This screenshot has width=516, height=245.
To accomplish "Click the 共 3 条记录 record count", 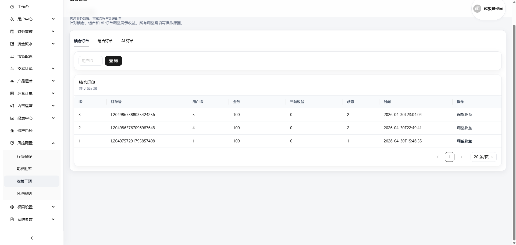I will (x=88, y=88).
